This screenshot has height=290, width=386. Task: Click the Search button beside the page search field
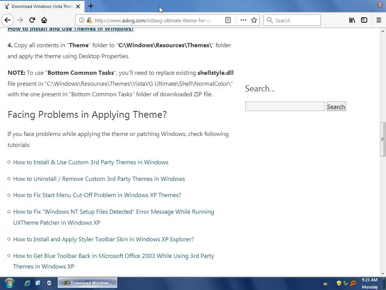pyautogui.click(x=336, y=106)
